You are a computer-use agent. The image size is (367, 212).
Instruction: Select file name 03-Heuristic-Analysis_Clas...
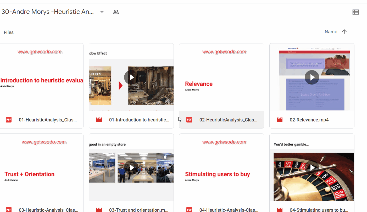pos(48,210)
